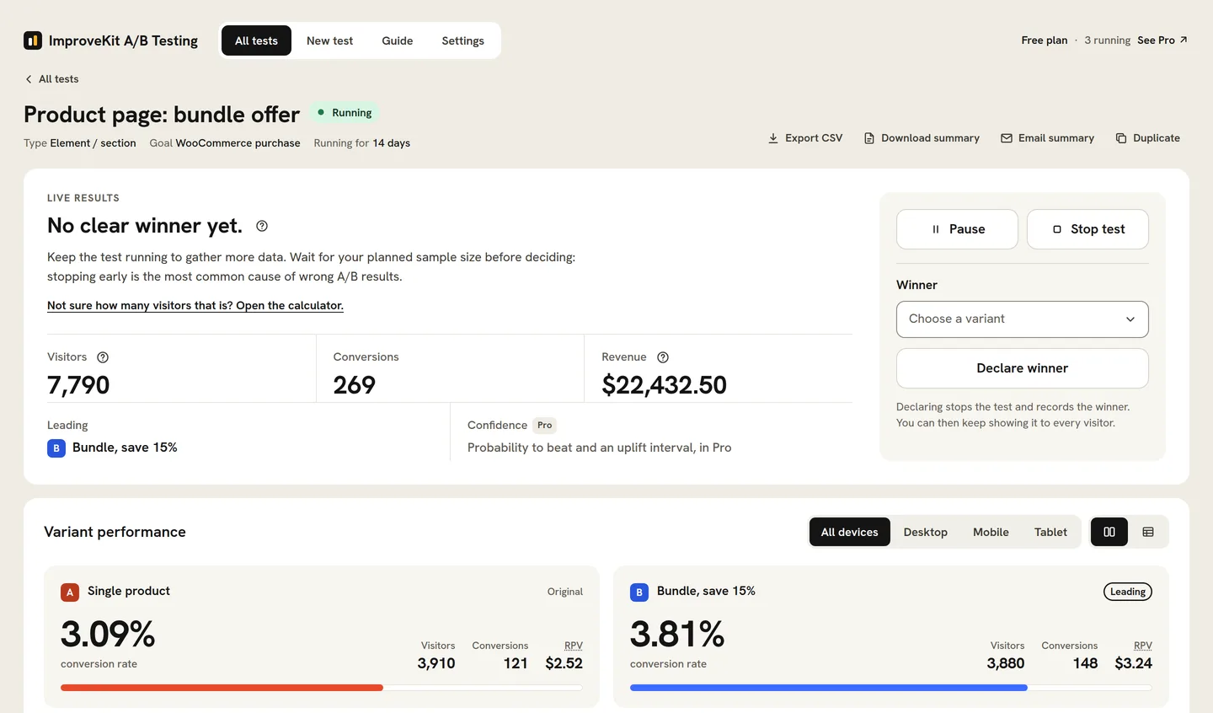Image resolution: width=1213 pixels, height=713 pixels.
Task: Filter results by Mobile
Action: coord(991,532)
